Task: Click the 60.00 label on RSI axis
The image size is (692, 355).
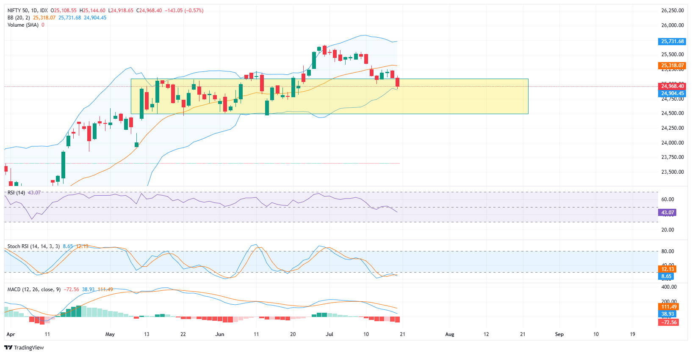Action: [x=667, y=199]
